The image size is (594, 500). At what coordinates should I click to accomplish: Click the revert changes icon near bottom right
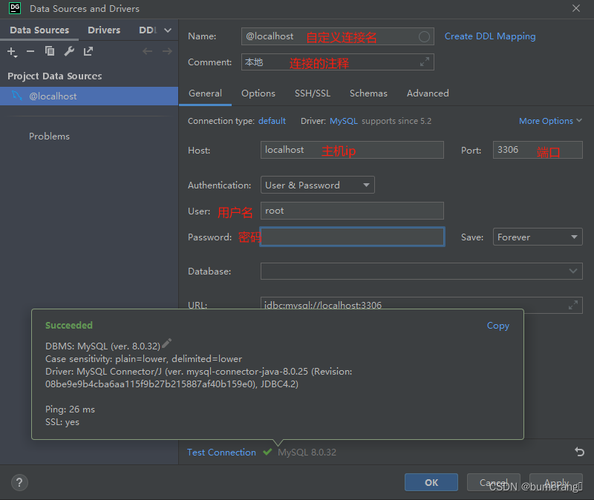[579, 452]
